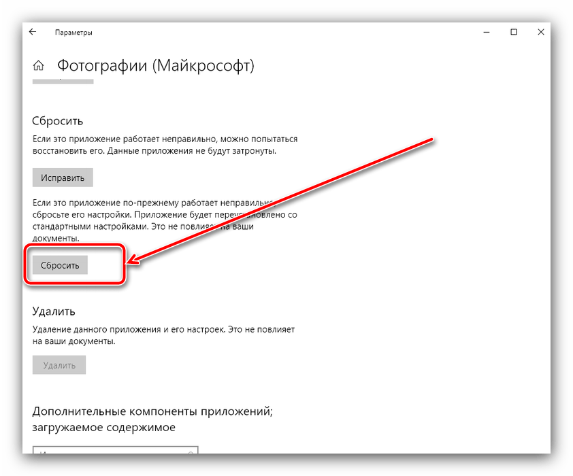573x476 pixels.
Task: Open Settings home via house icon
Action: [x=38, y=66]
